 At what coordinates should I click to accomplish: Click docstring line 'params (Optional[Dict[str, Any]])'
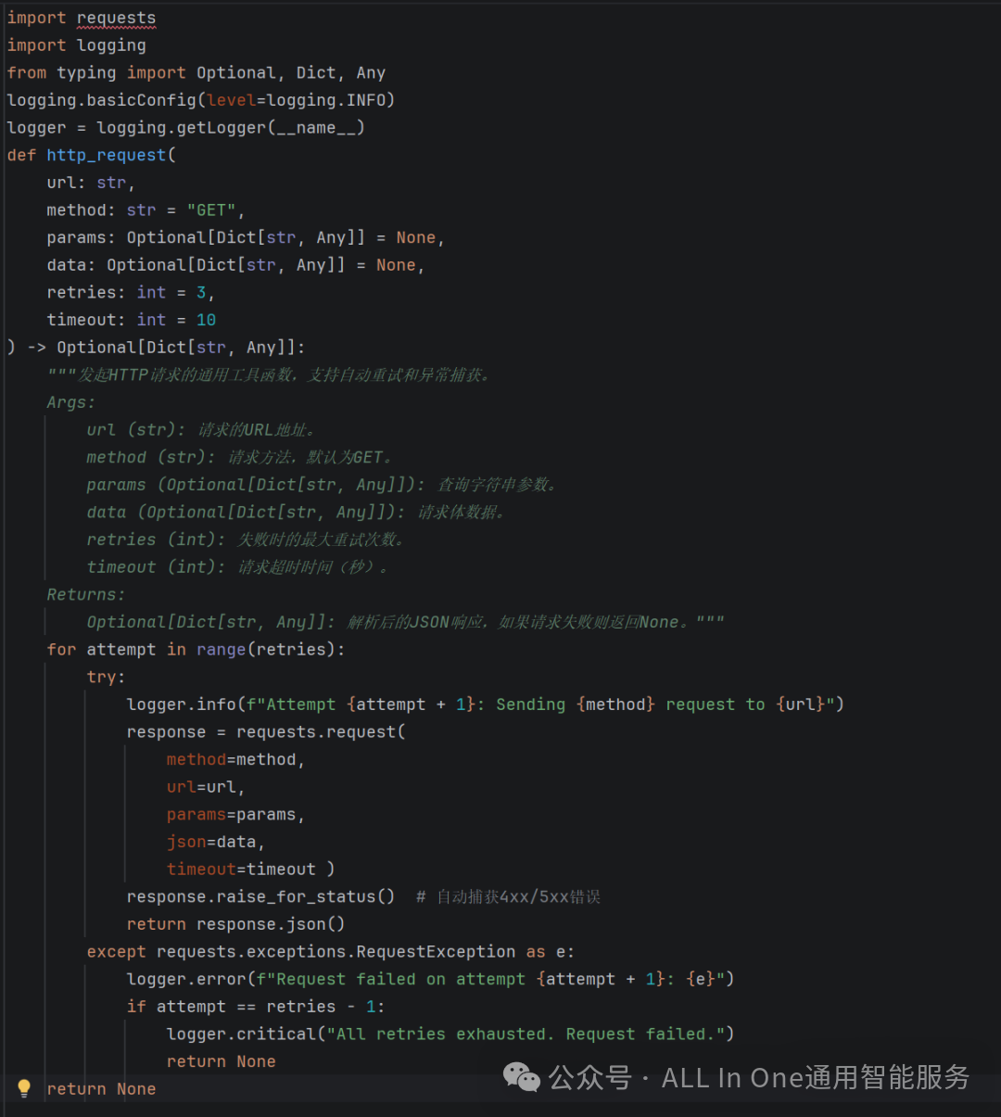322,485
